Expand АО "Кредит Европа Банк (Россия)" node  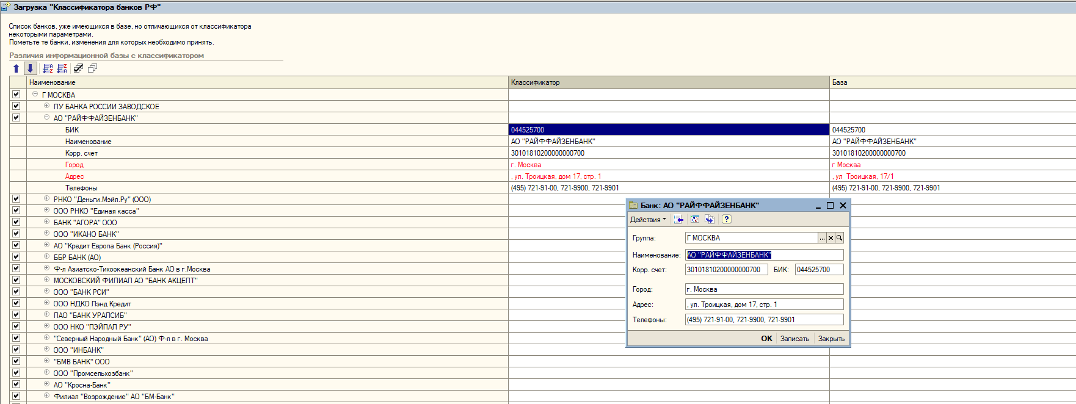coord(46,245)
